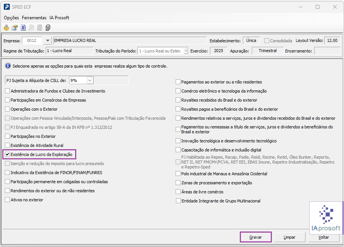Check Royalties recebidos do Brasil e do exterior
This screenshot has width=344, height=247.
[178, 100]
